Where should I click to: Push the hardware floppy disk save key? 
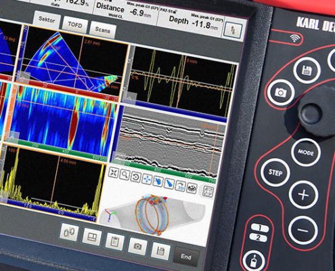pos(307,70)
